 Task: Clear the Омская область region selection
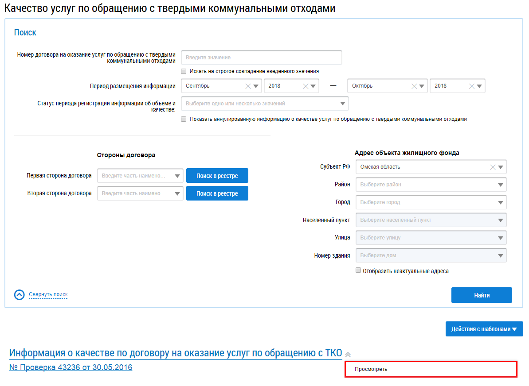492,167
